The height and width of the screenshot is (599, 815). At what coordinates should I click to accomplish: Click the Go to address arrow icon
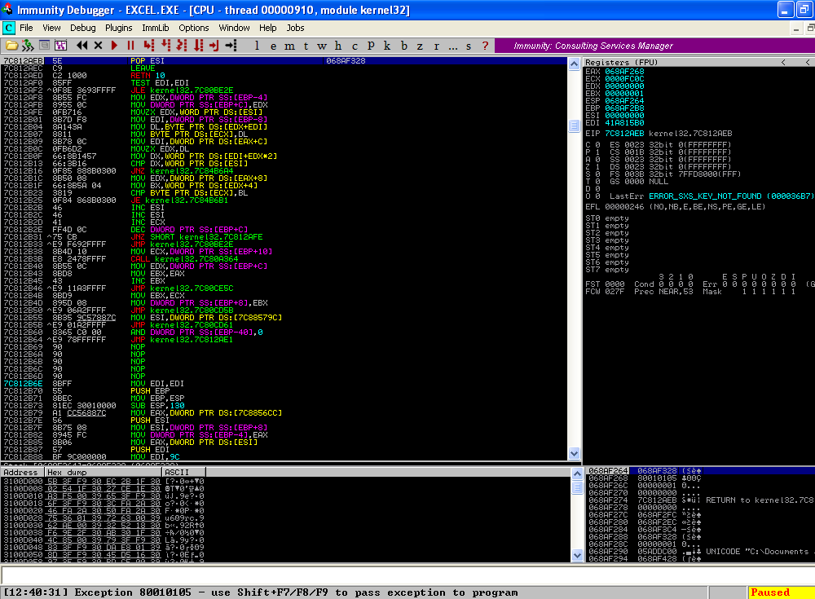231,46
